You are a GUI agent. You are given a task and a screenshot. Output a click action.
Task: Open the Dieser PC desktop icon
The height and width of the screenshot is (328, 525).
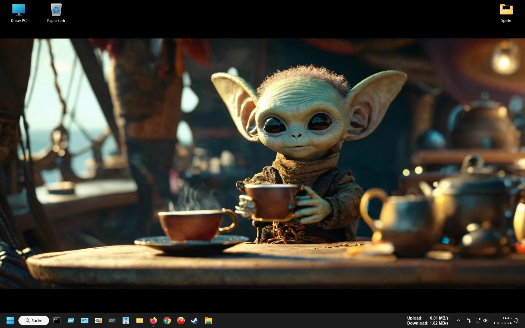19,13
